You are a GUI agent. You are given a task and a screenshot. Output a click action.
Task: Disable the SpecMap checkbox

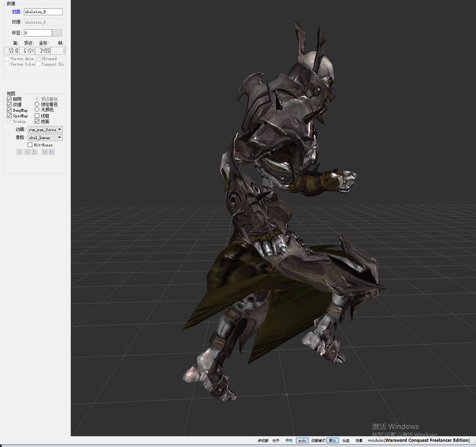click(x=9, y=116)
